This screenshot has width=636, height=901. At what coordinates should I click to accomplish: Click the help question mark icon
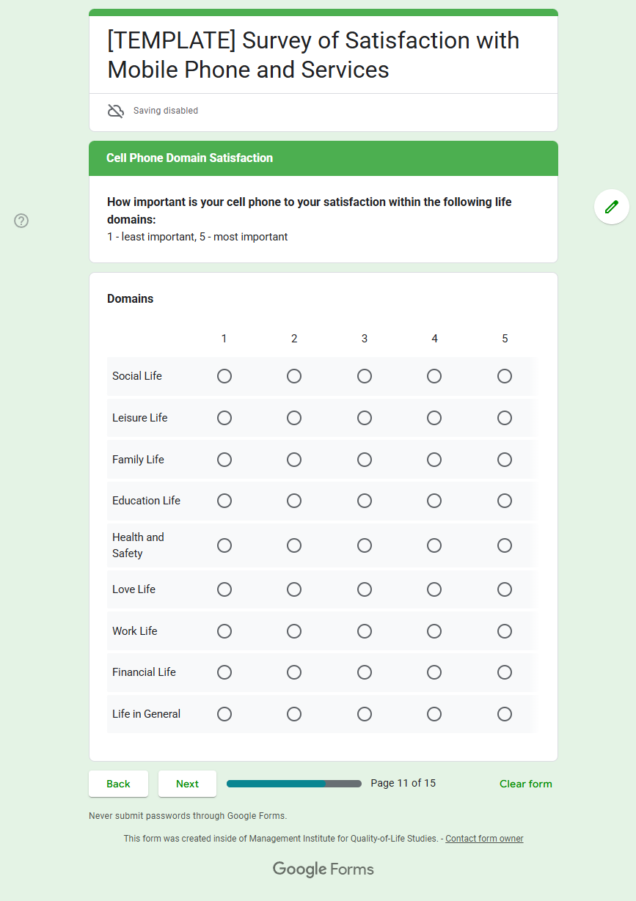[x=21, y=221]
